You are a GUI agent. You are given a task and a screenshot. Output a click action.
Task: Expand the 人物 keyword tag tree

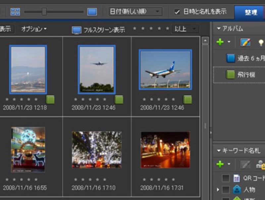[x=218, y=190]
